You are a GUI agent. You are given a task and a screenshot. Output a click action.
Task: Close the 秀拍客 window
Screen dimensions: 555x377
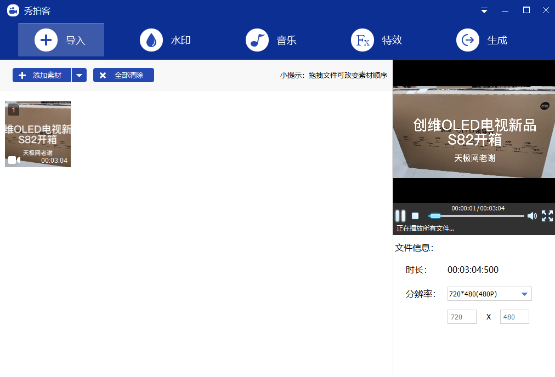pos(546,10)
